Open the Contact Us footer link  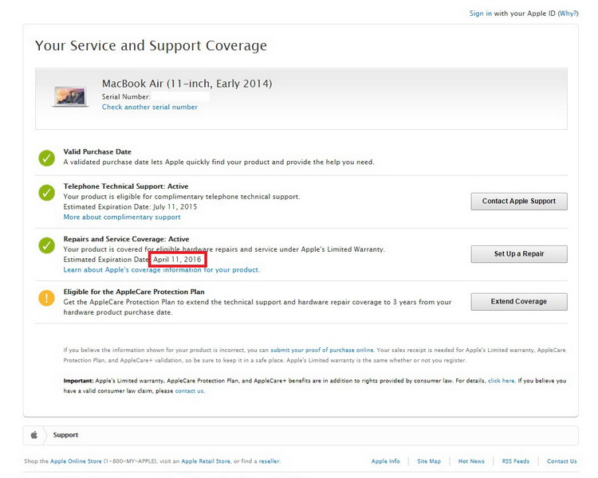tap(561, 461)
